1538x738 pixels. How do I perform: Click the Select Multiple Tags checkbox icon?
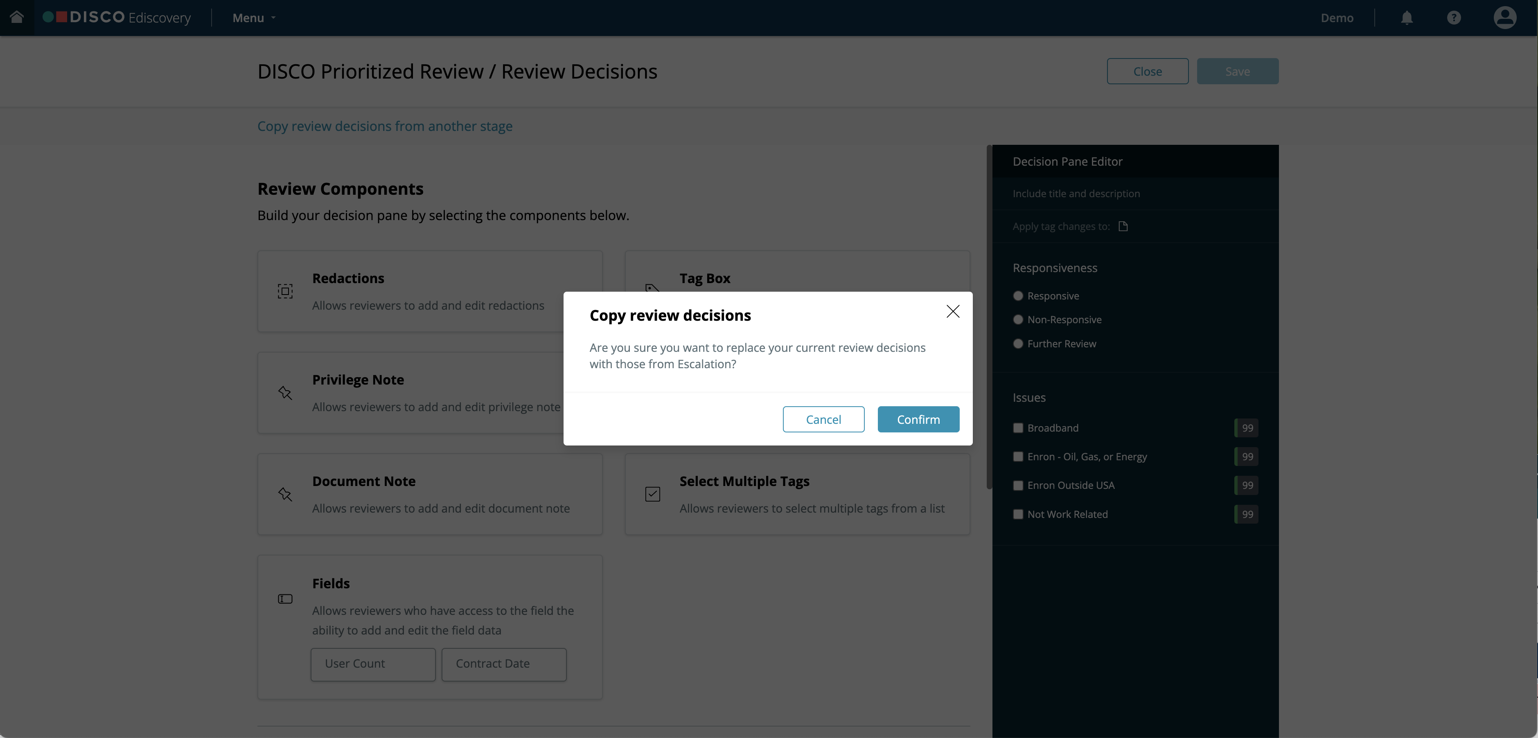click(653, 494)
